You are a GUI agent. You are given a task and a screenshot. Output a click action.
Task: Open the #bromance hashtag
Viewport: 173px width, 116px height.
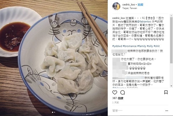(129, 46)
